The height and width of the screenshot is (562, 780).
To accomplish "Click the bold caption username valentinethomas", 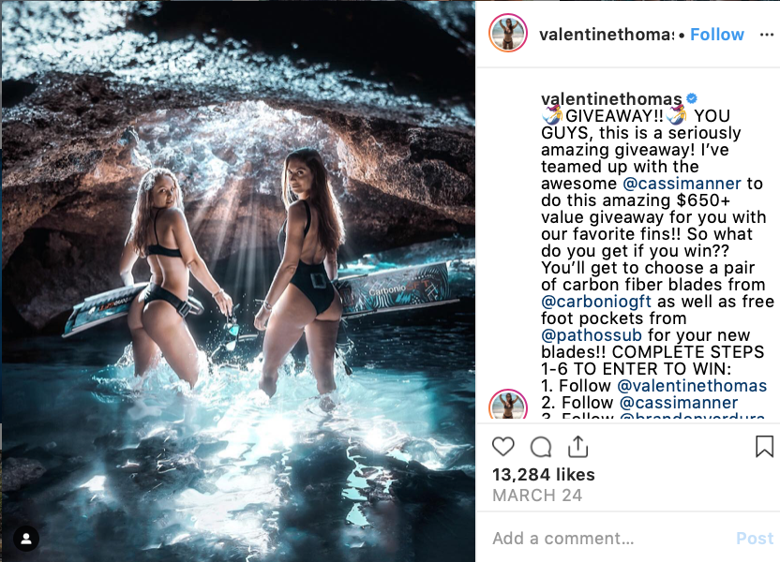I will 611,99.
